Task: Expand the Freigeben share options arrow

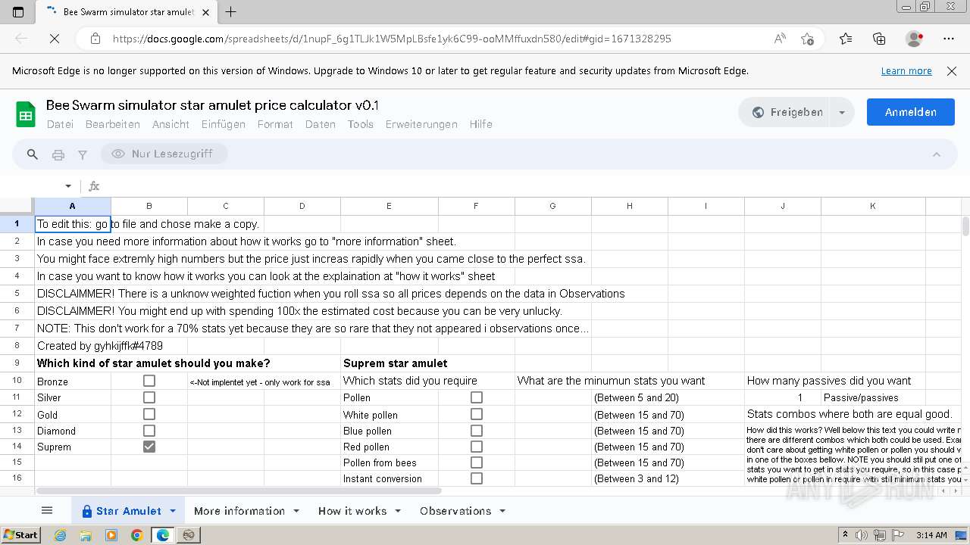Action: tap(841, 112)
